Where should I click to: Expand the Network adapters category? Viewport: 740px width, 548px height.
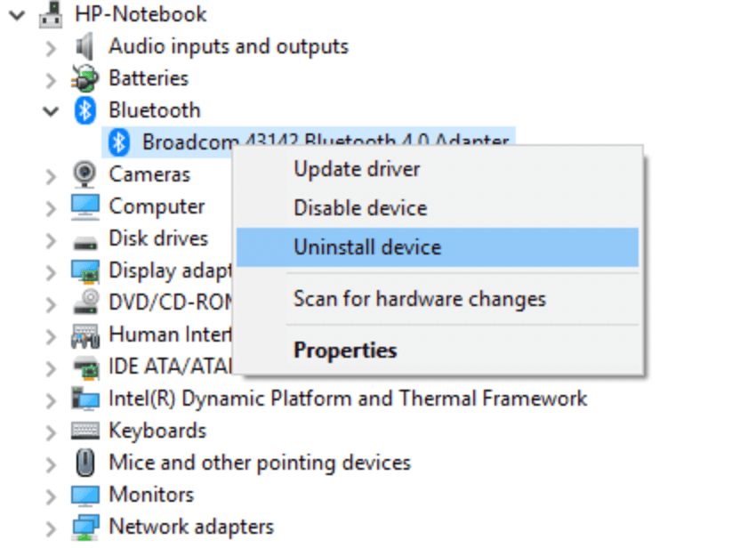click(x=51, y=527)
